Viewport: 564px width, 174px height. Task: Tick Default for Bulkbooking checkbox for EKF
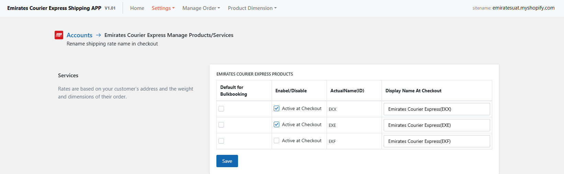tap(221, 141)
